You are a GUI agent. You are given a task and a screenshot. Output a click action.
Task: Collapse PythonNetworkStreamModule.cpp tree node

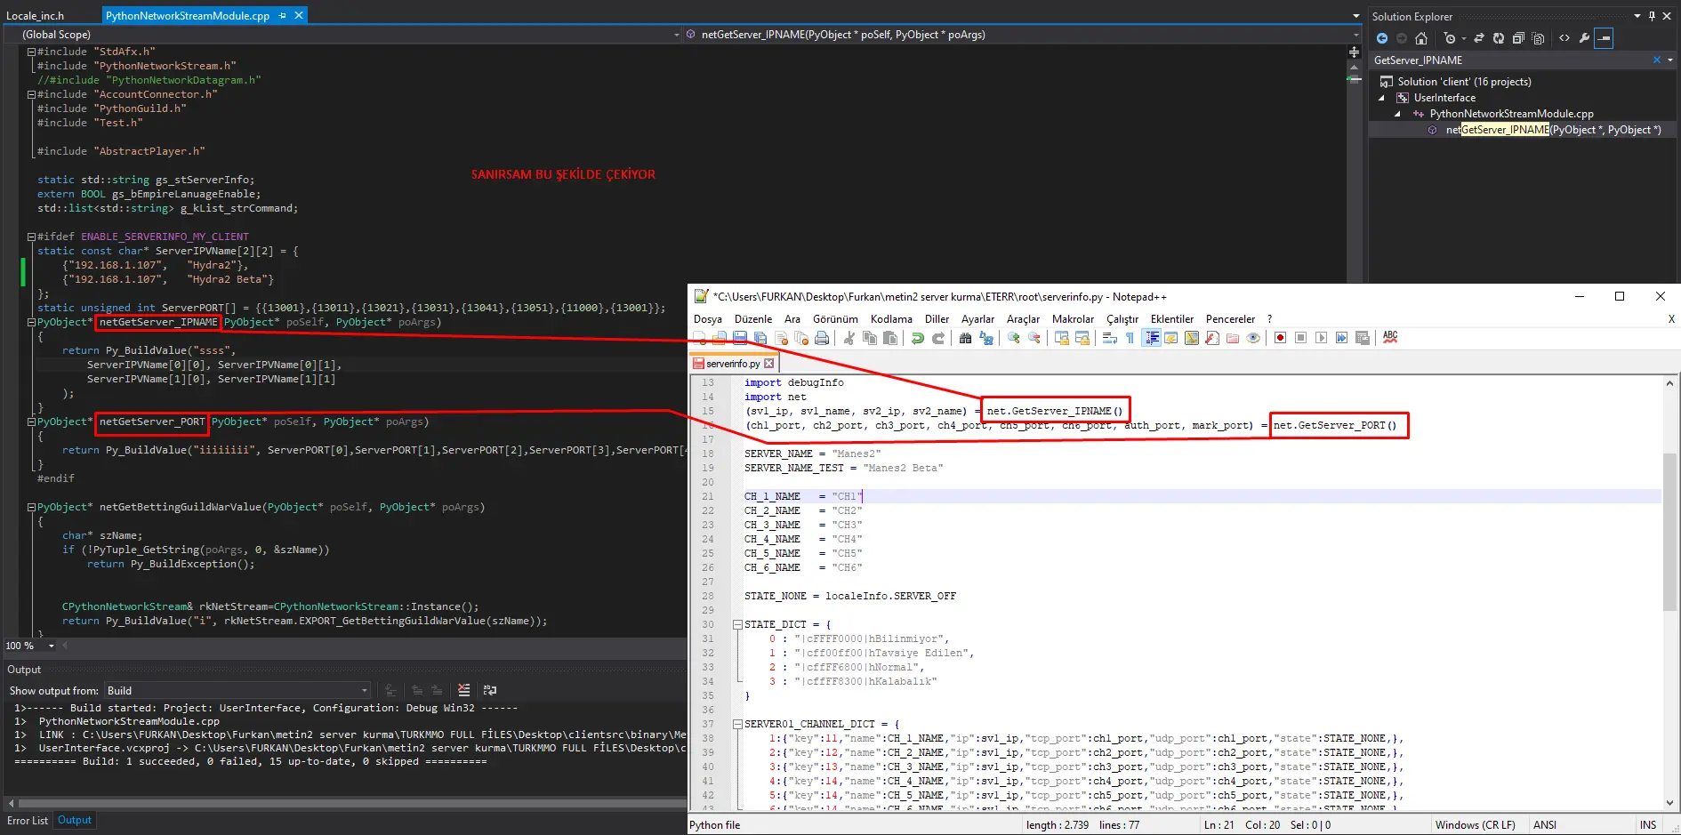click(x=1397, y=114)
